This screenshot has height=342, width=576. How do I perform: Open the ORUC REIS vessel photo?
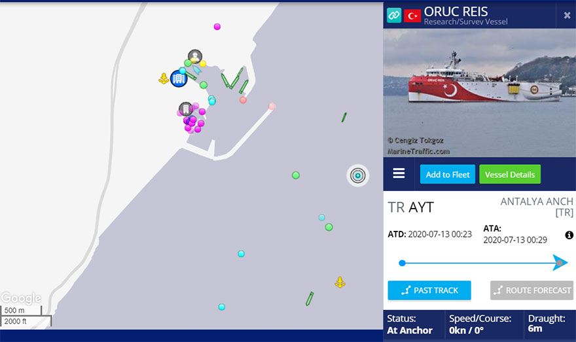479,93
